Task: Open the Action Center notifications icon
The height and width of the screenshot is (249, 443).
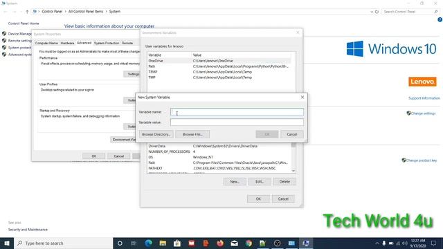Action: [434, 243]
